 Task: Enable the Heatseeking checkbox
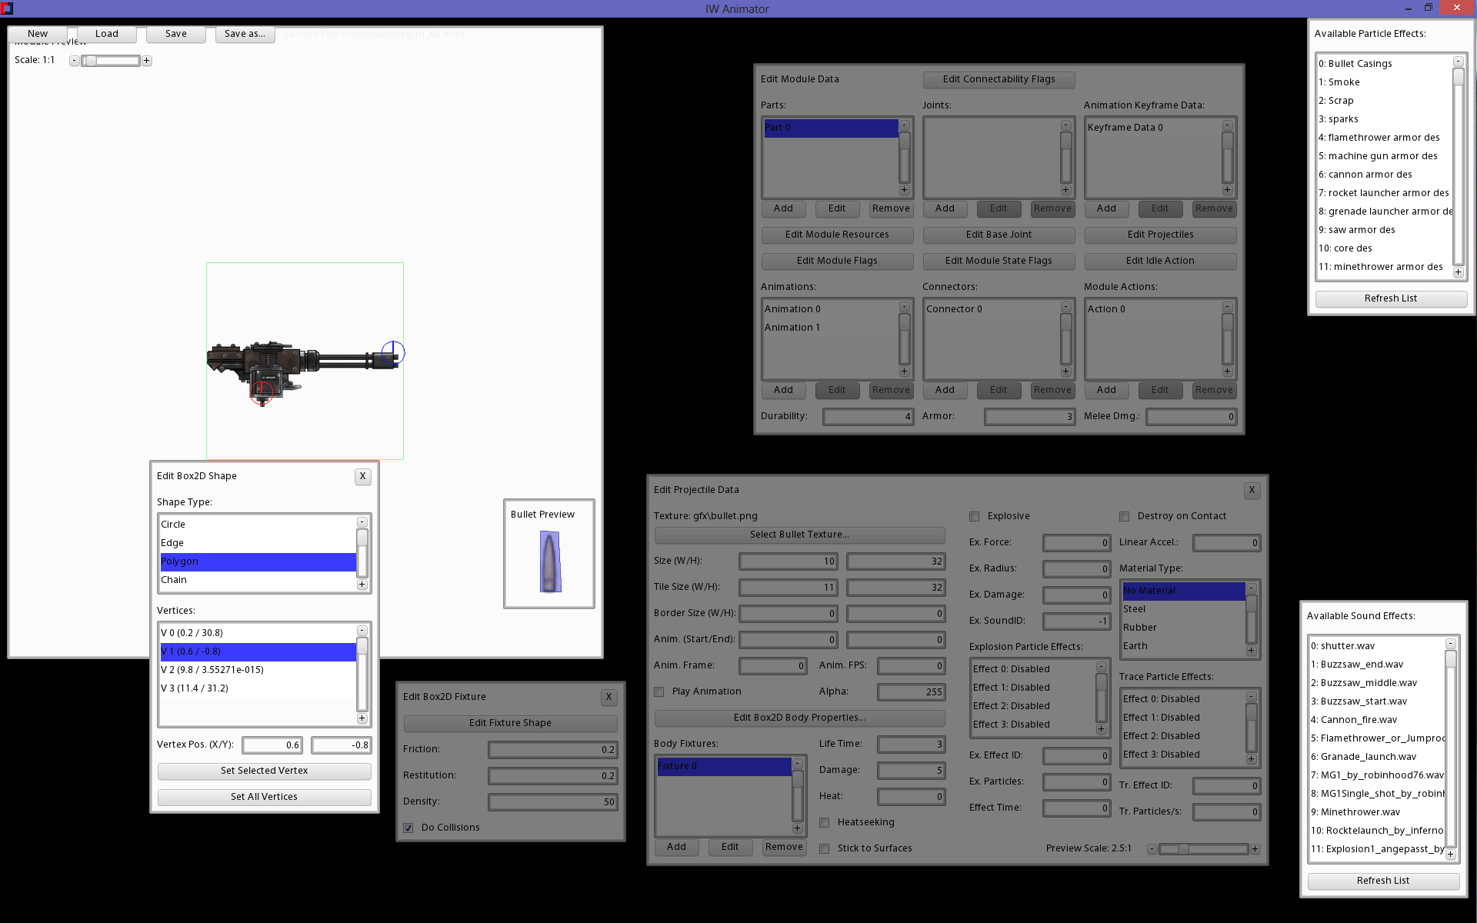point(825,822)
